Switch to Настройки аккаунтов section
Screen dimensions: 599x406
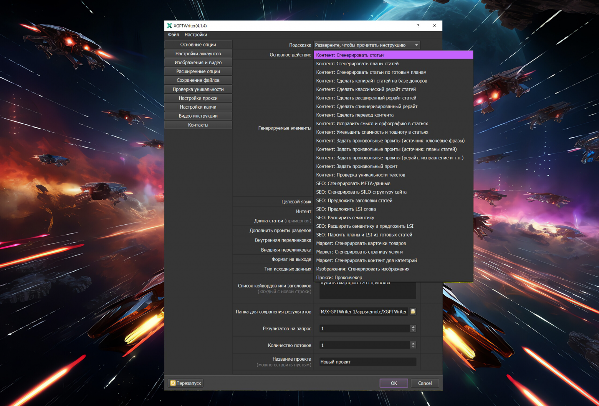click(198, 54)
